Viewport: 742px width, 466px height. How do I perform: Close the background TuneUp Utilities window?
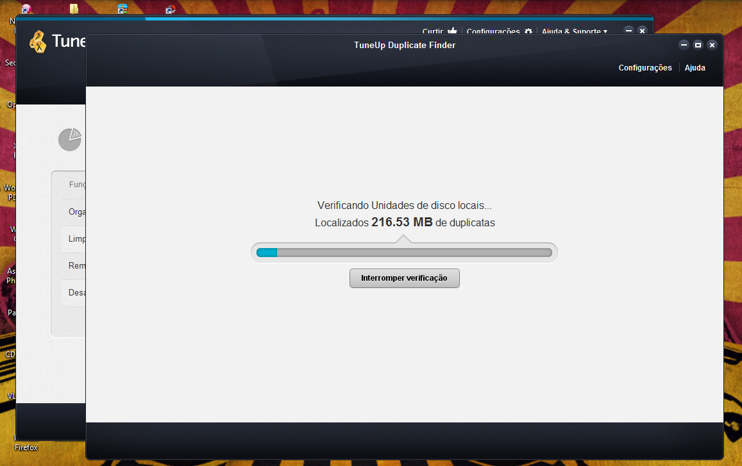point(642,31)
